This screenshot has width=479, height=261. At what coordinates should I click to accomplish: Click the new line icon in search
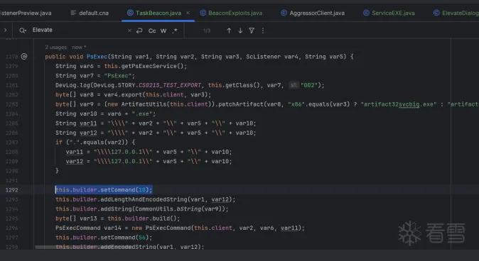tap(139, 30)
